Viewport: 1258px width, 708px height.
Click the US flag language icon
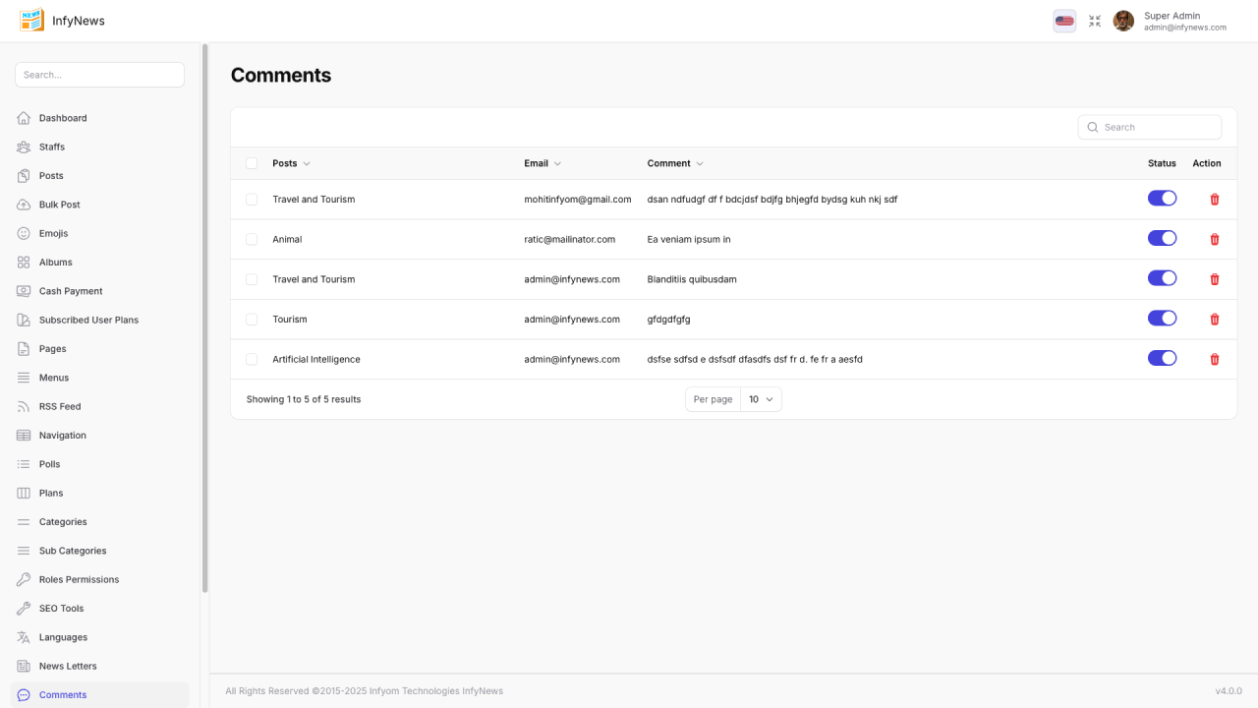click(1064, 21)
